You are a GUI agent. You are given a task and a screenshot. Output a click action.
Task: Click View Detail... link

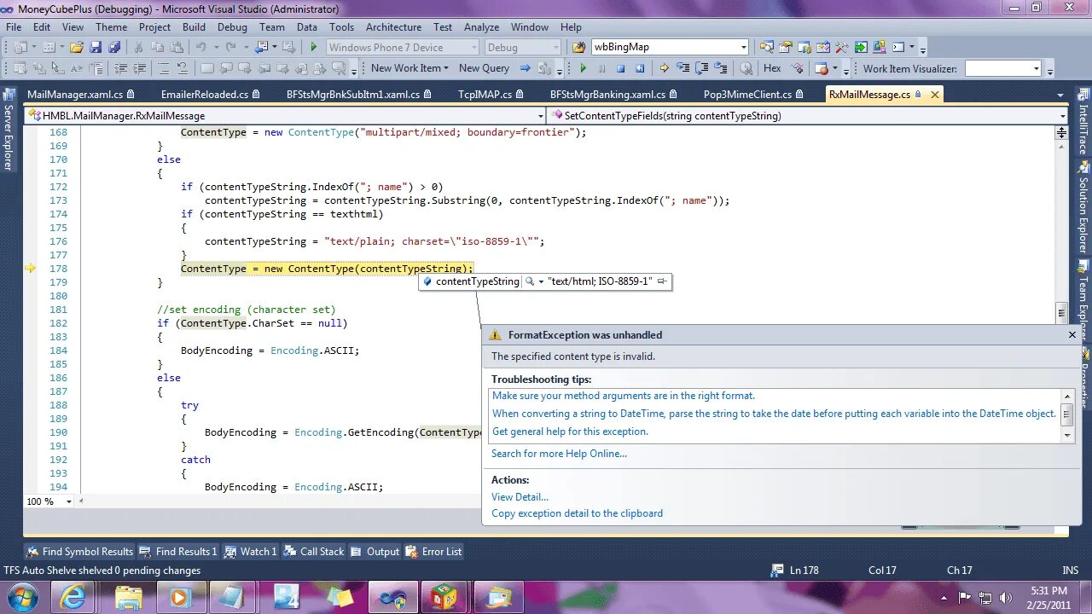tap(520, 497)
